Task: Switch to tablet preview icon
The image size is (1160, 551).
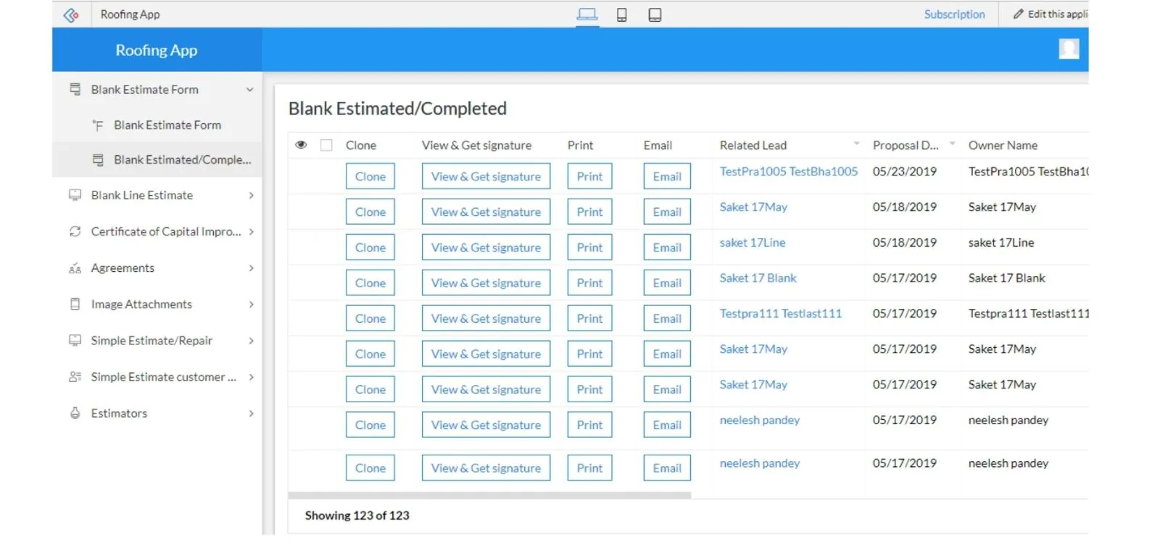Action: point(655,14)
